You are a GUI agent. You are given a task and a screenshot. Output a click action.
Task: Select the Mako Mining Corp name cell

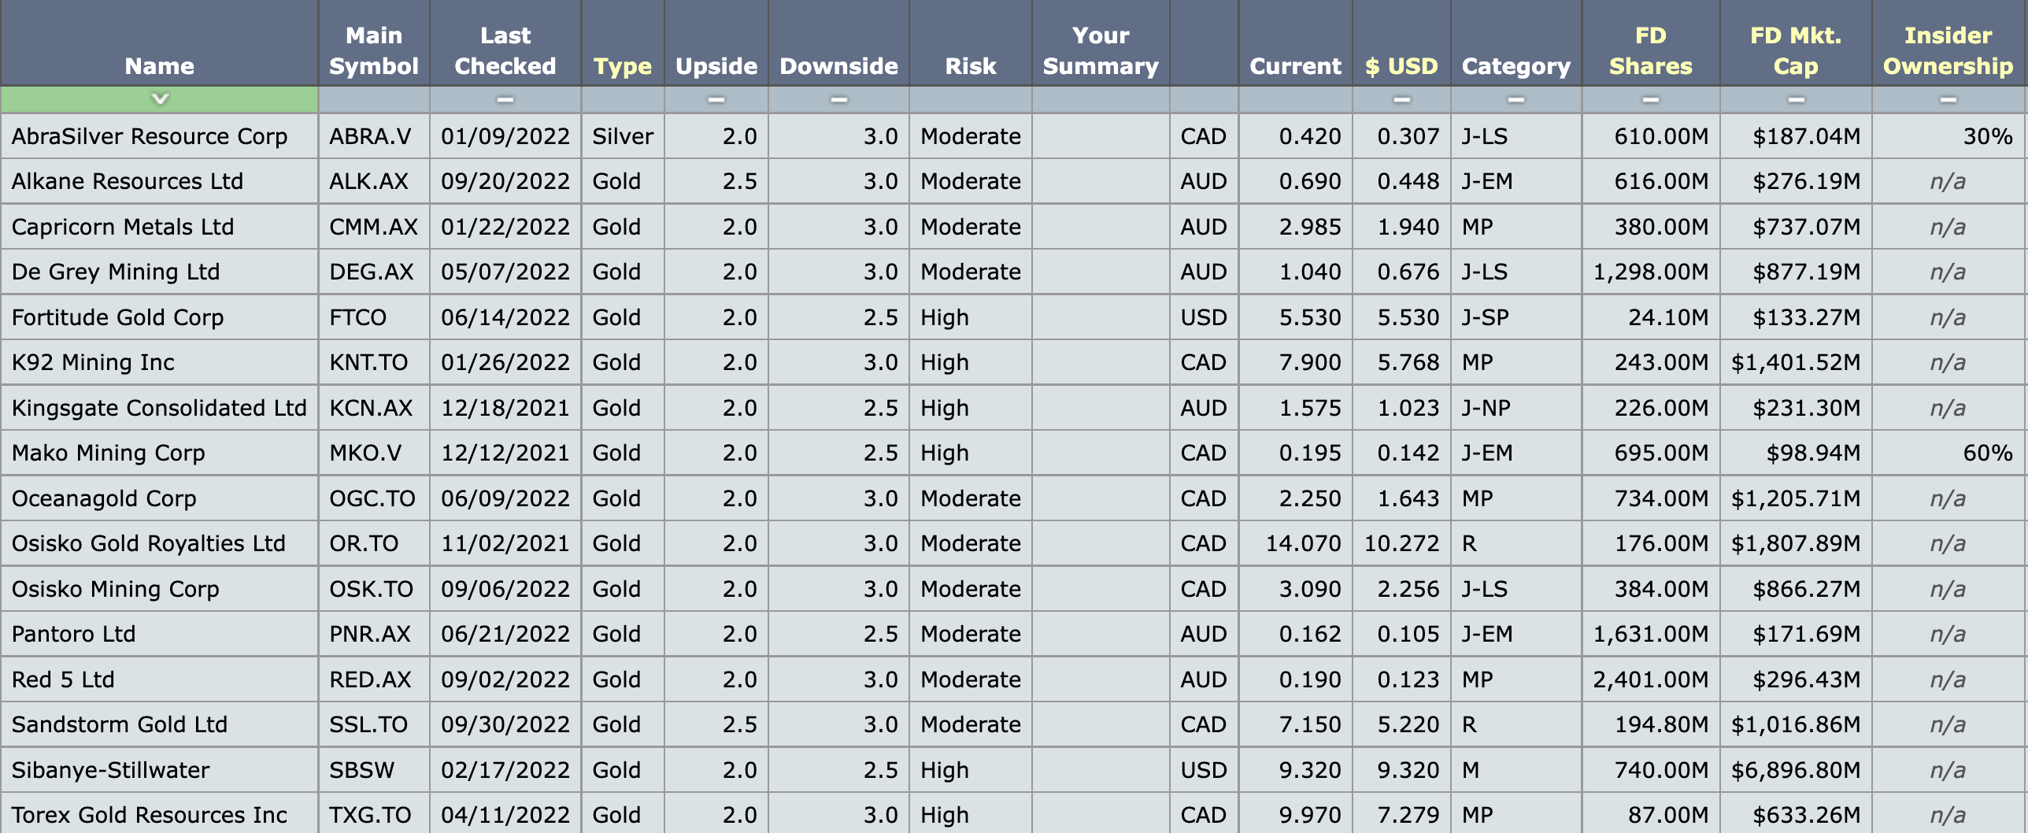[160, 453]
